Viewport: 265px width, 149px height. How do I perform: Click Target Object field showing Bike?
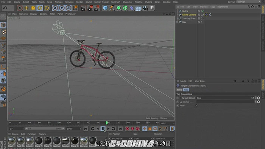click(224, 98)
